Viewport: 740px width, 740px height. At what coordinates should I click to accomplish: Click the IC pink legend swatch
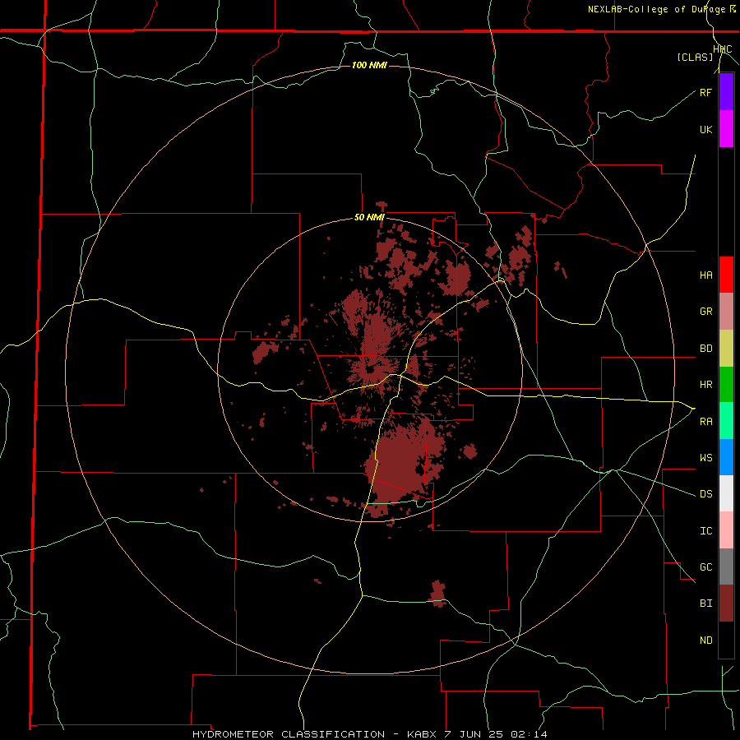[726, 530]
